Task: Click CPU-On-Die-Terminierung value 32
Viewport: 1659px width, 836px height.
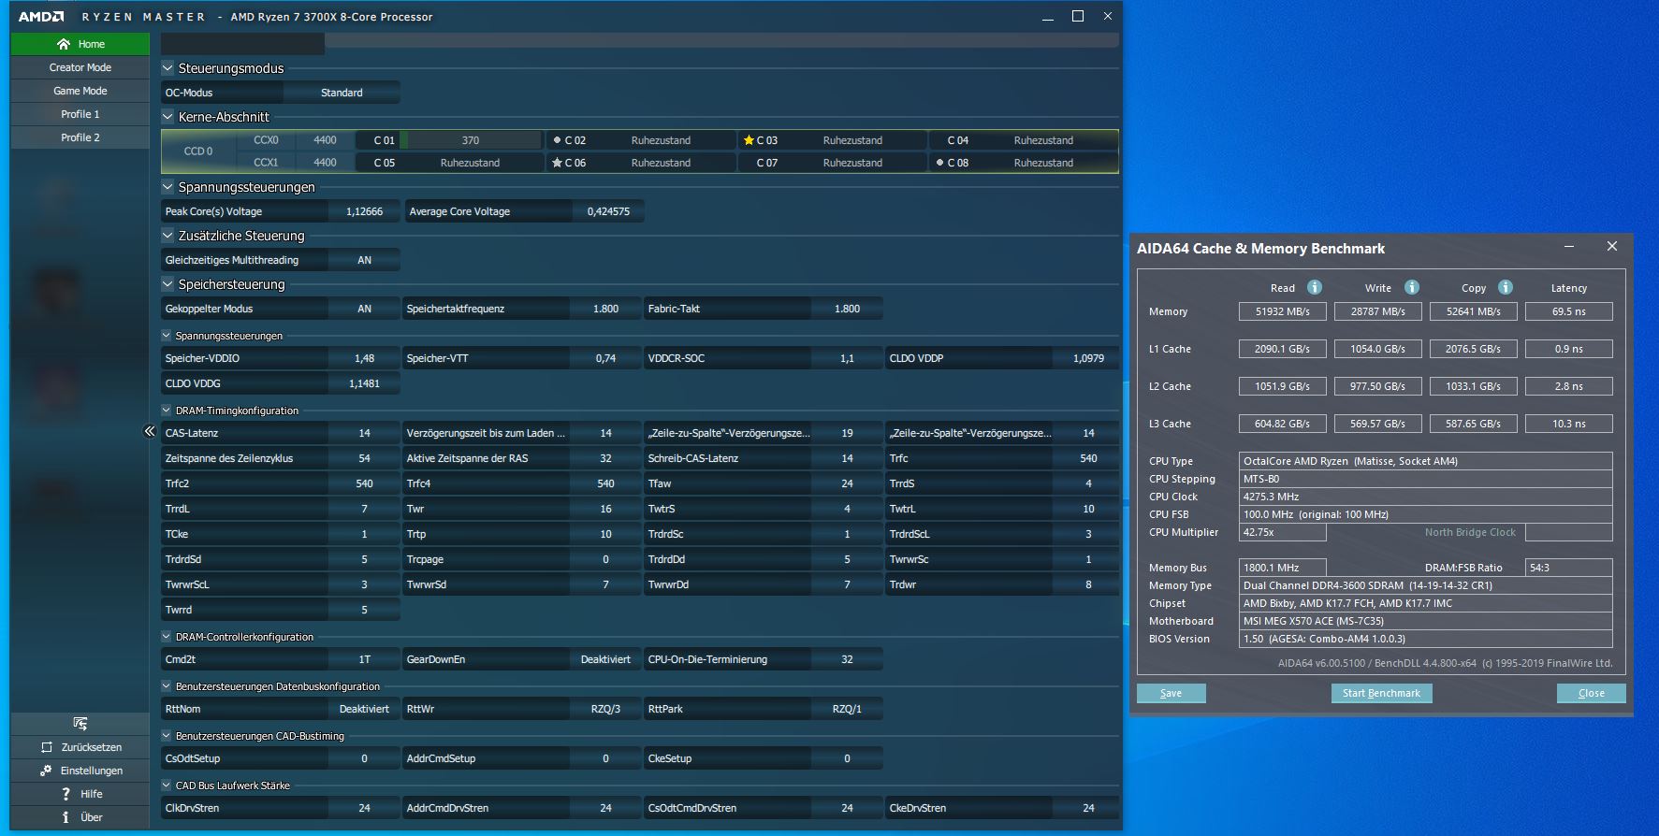Action: click(x=847, y=659)
